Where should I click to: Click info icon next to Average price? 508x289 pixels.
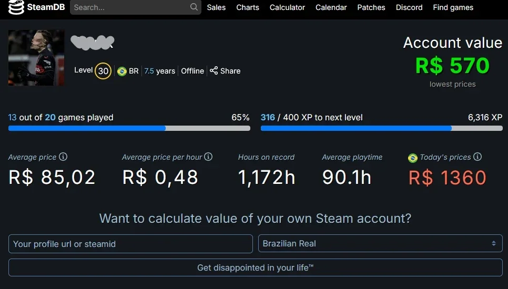coord(63,157)
